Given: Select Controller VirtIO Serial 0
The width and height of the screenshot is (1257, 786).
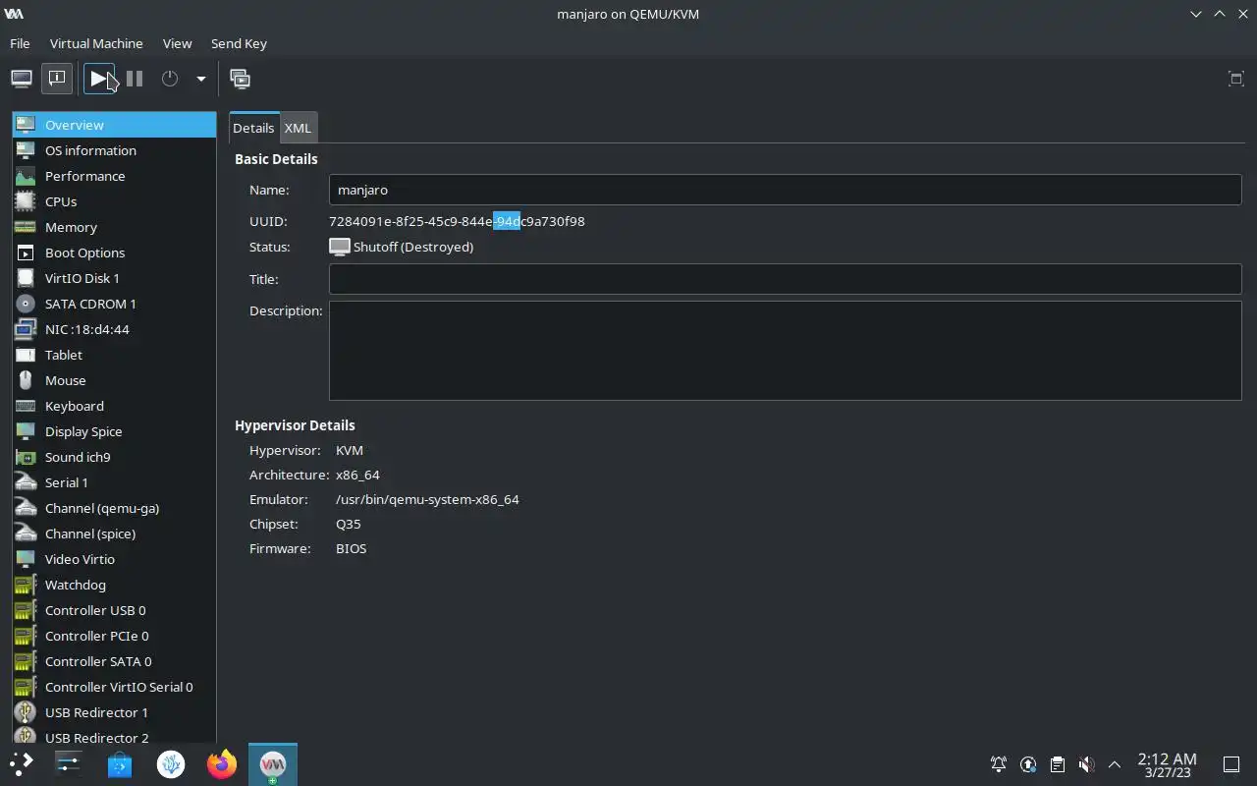Looking at the screenshot, I should pyautogui.click(x=114, y=687).
